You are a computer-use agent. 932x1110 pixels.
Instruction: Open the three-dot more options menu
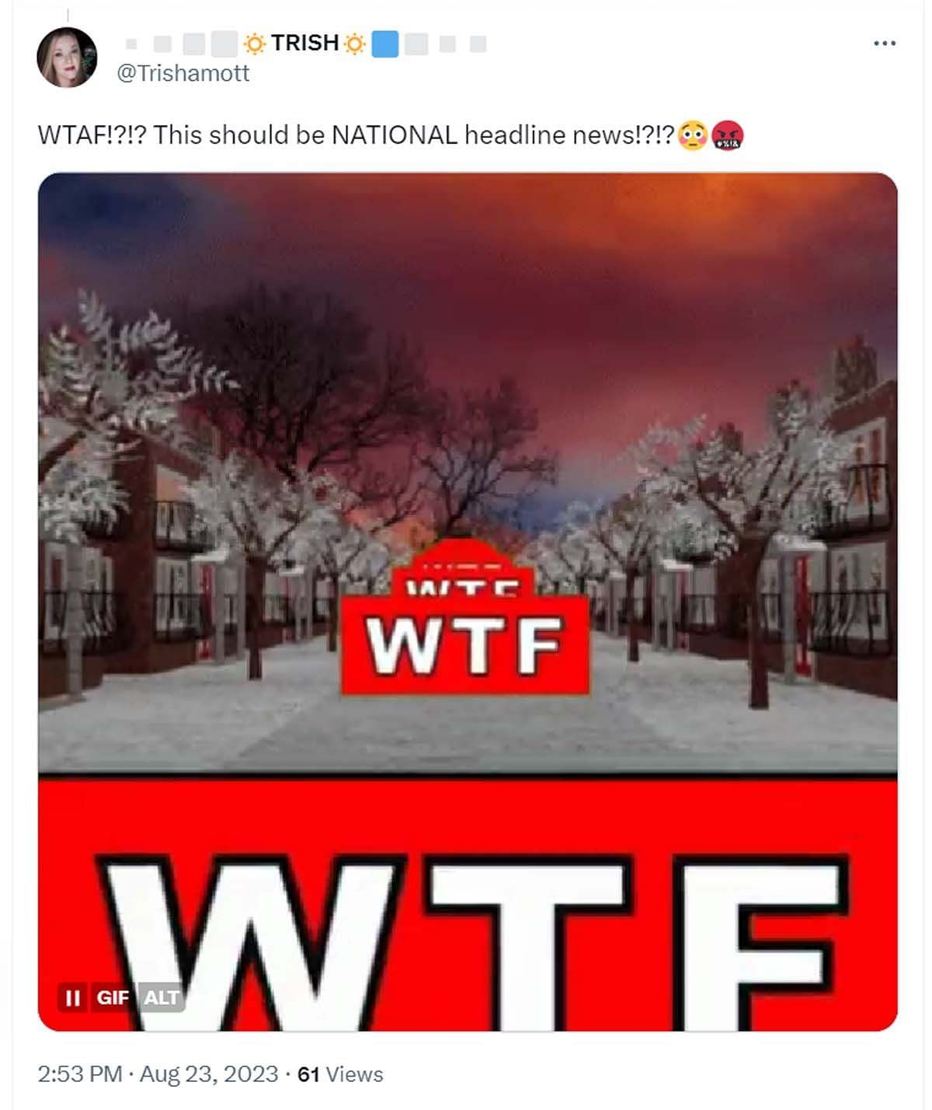[x=885, y=44]
